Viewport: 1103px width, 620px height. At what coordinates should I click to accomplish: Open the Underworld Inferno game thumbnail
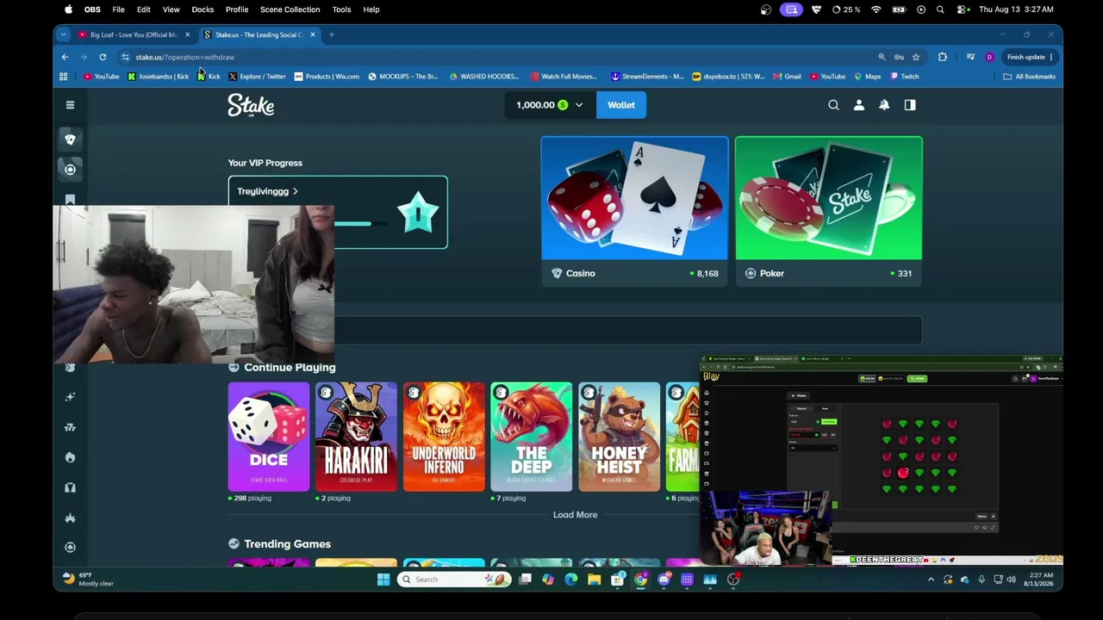(444, 437)
